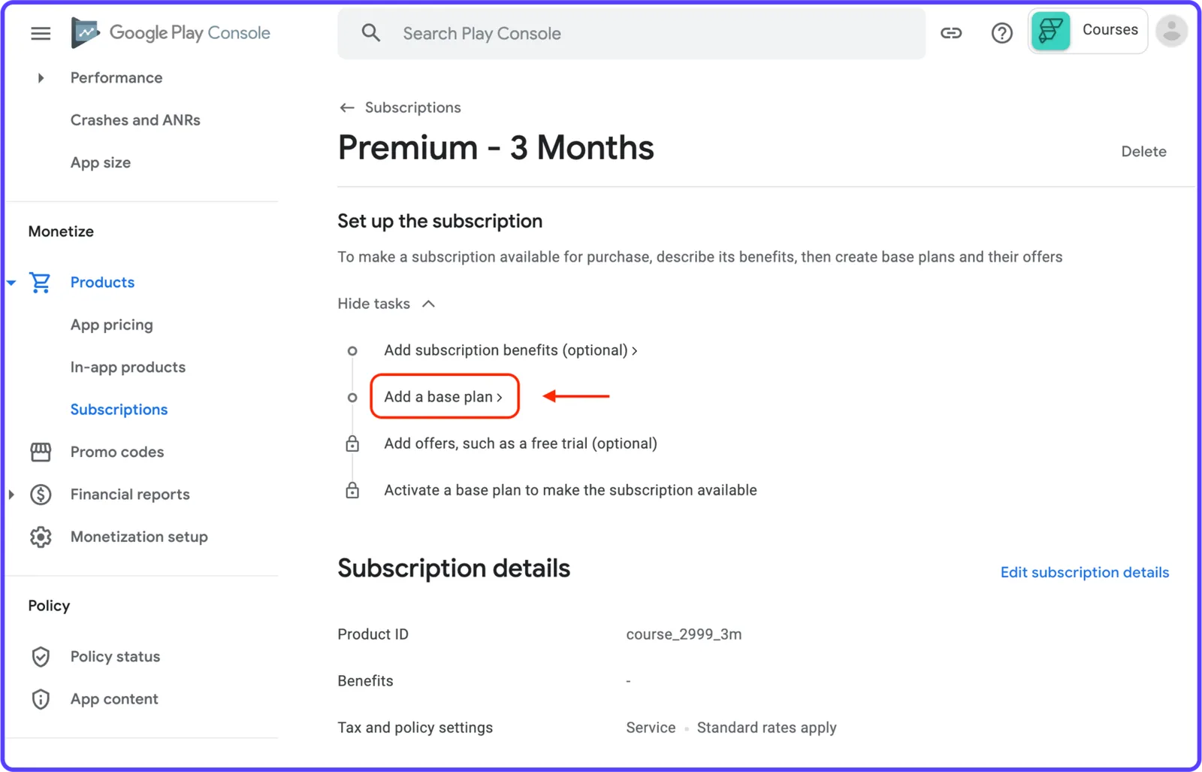The height and width of the screenshot is (772, 1202).
Task: Click the Delete button
Action: pos(1143,151)
